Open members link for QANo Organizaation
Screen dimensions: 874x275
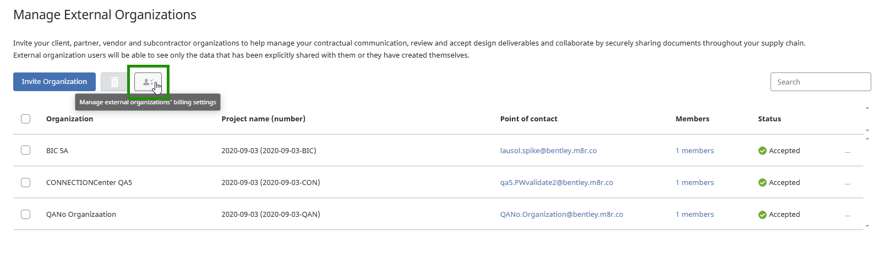coord(695,215)
